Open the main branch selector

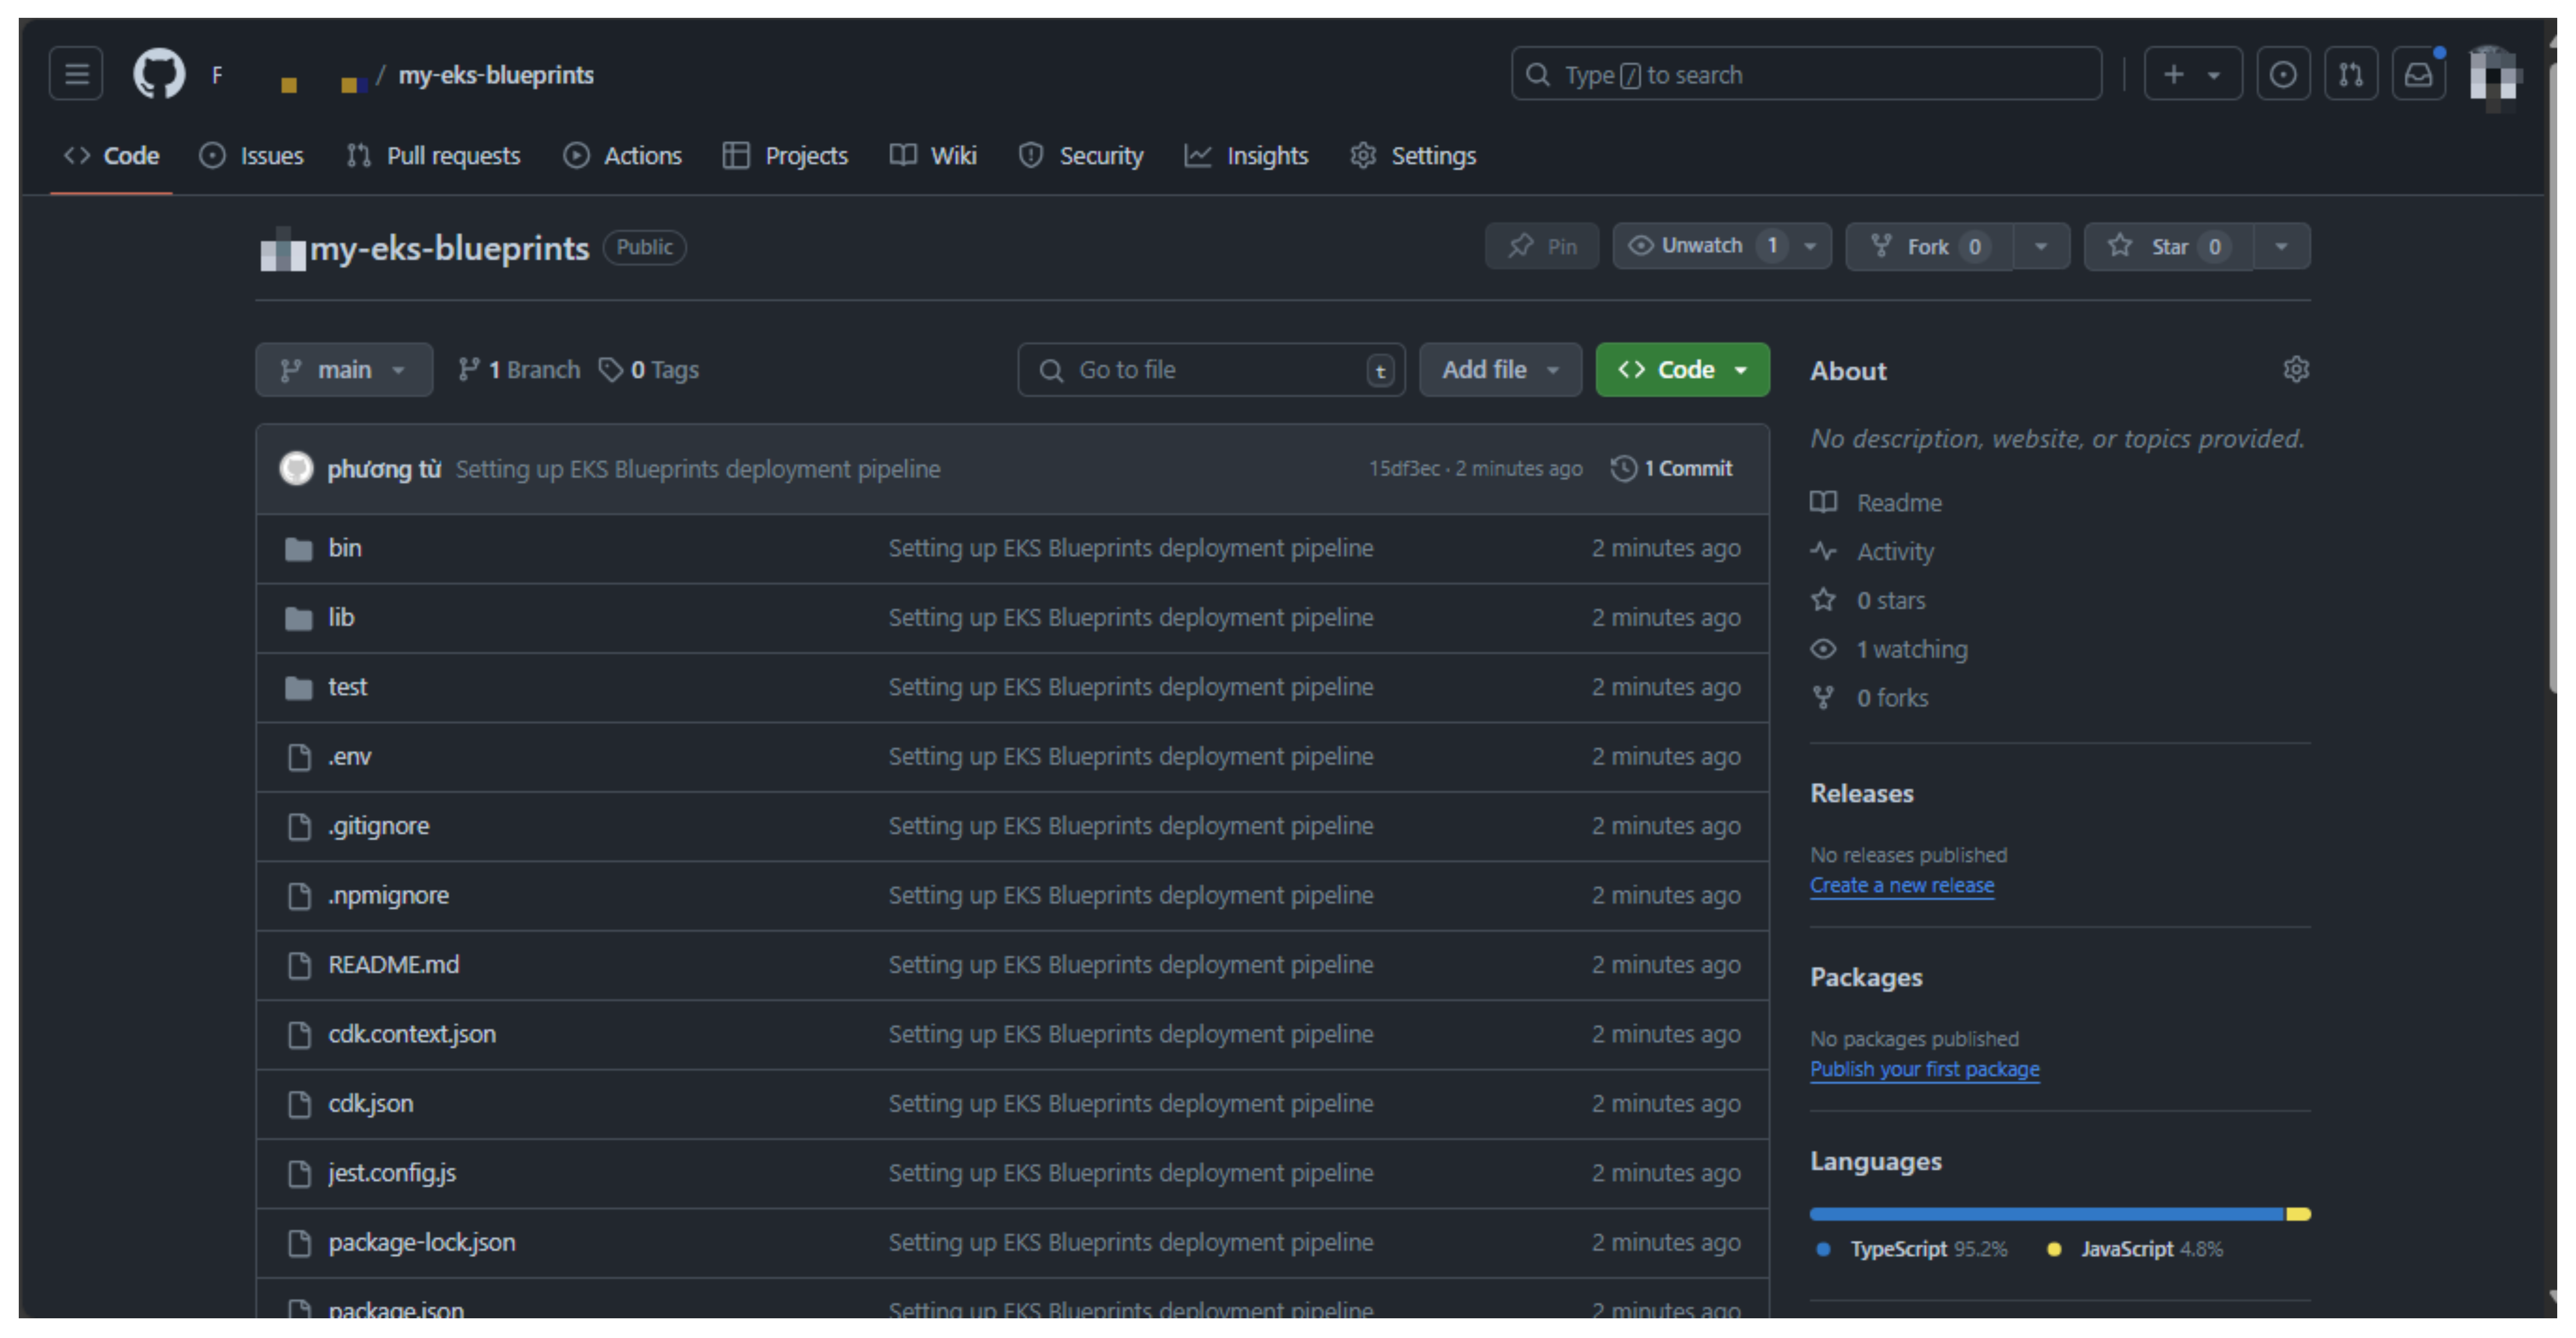(x=344, y=371)
